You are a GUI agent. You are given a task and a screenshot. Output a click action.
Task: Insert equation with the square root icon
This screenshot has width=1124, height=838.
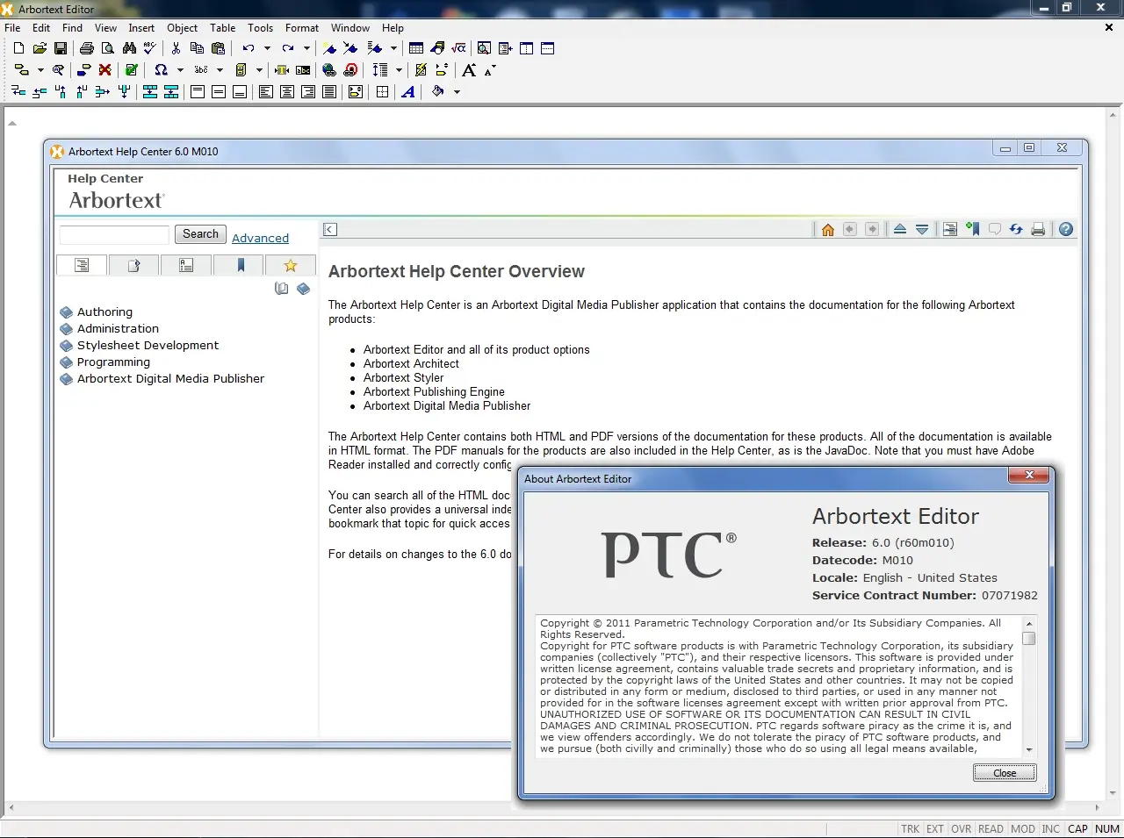coord(458,48)
